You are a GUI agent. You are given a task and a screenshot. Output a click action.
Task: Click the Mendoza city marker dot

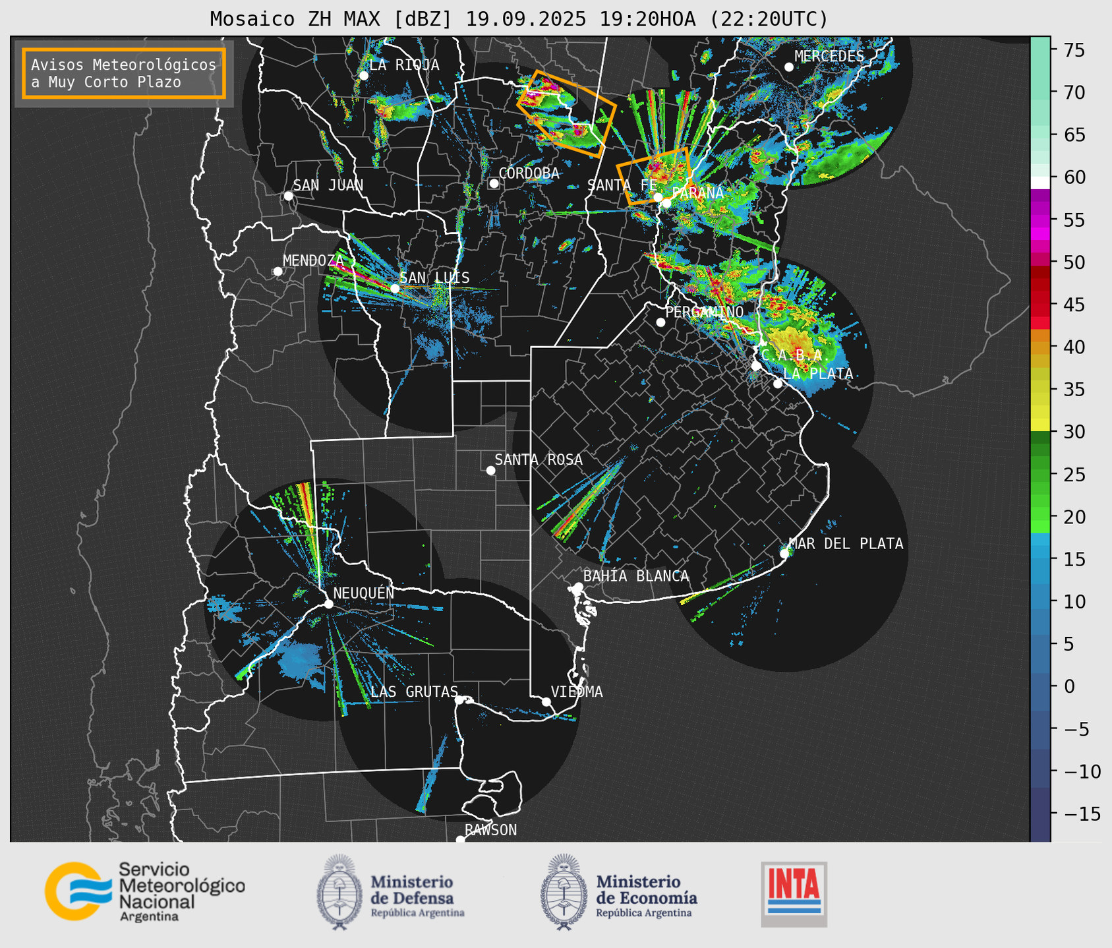coord(278,272)
